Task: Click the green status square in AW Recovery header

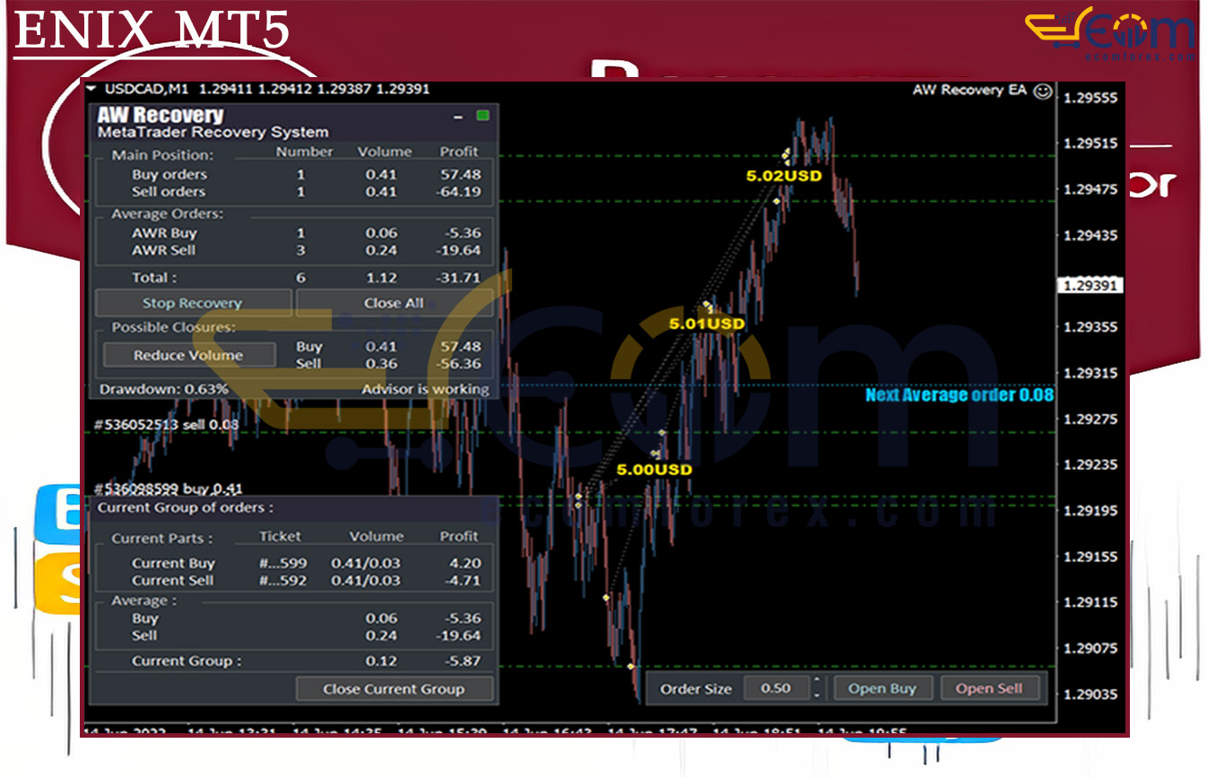Action: coord(483,116)
